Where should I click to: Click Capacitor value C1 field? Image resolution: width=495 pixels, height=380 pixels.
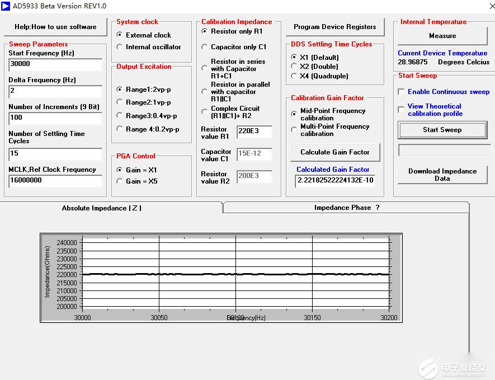[x=254, y=154]
